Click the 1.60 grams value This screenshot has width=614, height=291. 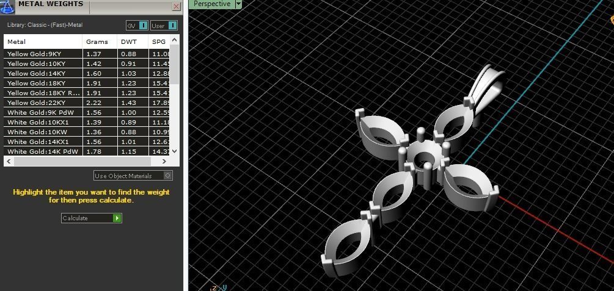pyautogui.click(x=93, y=74)
